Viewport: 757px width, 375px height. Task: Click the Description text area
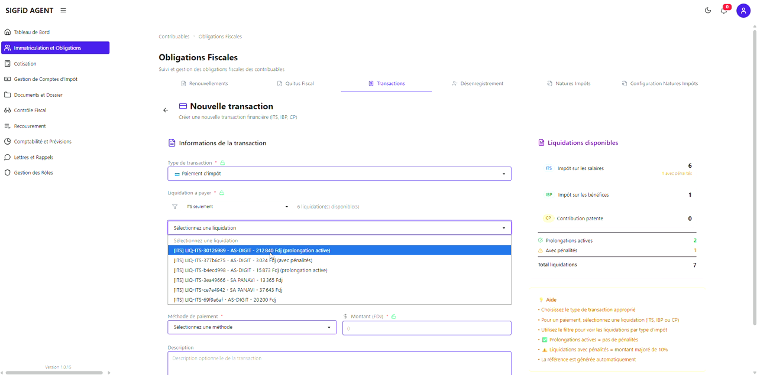[x=339, y=363]
